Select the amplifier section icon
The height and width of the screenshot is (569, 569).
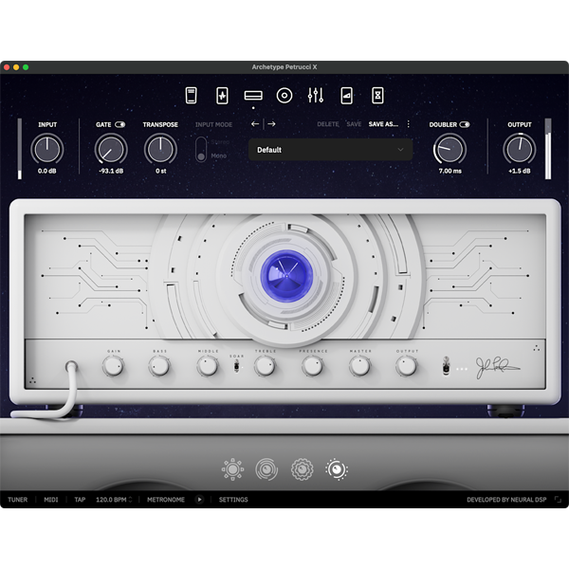253,95
